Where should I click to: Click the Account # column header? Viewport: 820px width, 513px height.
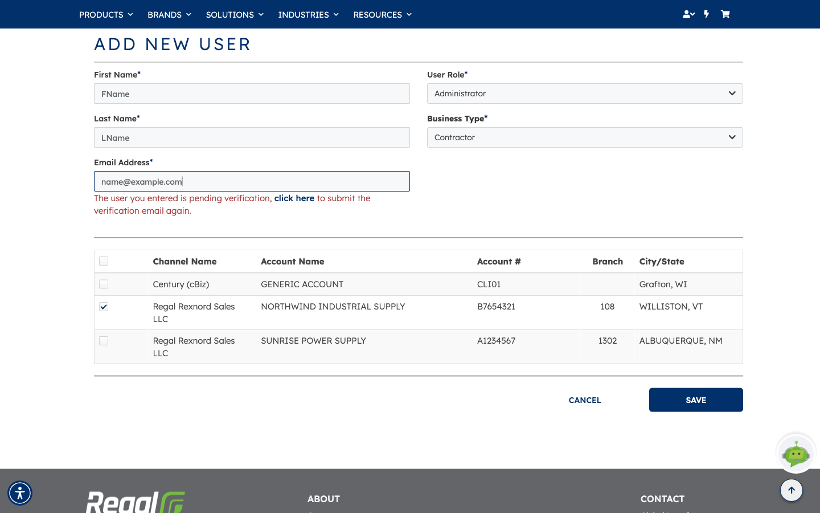tap(499, 262)
